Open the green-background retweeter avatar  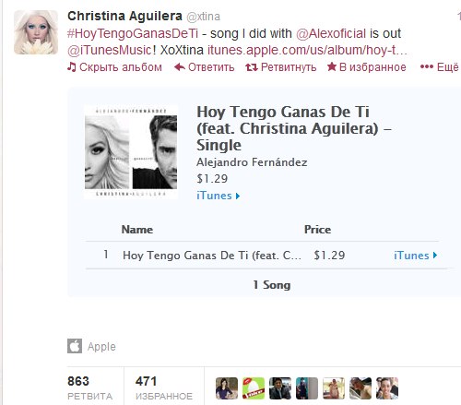[x=254, y=388]
